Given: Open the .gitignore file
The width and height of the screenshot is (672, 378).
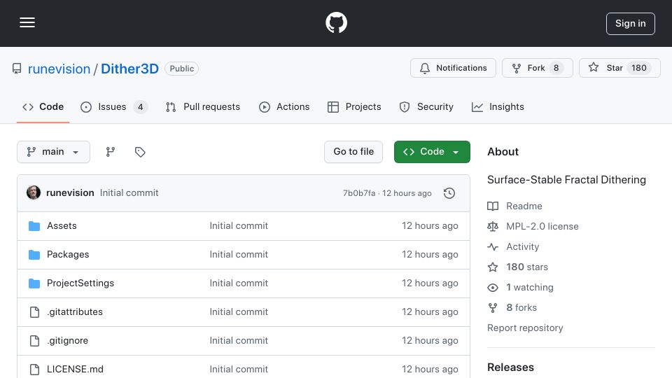Looking at the screenshot, I should 67,341.
